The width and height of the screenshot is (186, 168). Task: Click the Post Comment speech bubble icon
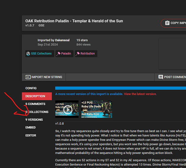click(161, 77)
